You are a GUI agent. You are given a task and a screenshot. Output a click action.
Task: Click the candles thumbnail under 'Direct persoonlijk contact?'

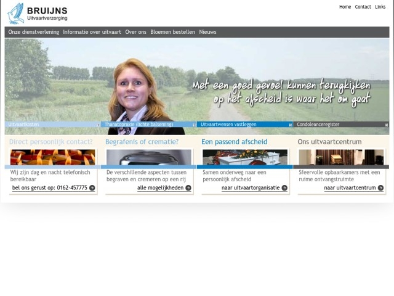pyautogui.click(x=52, y=157)
